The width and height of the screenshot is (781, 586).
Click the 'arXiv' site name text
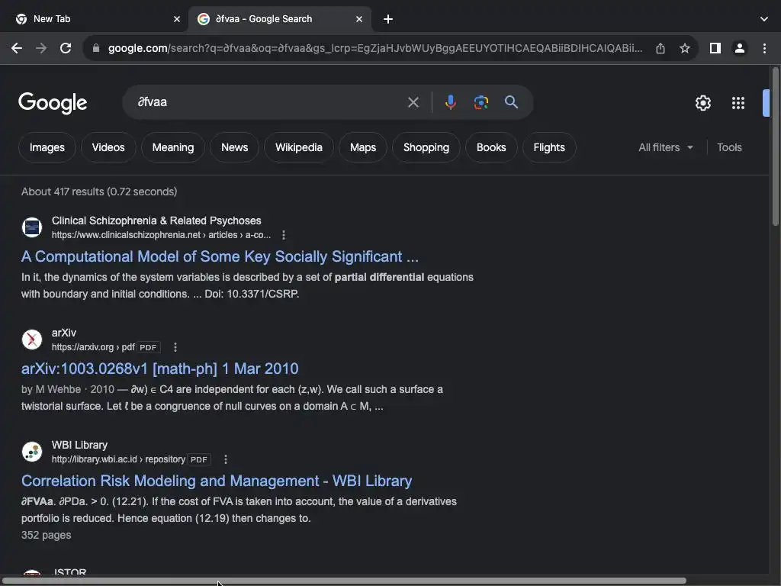[x=64, y=333]
